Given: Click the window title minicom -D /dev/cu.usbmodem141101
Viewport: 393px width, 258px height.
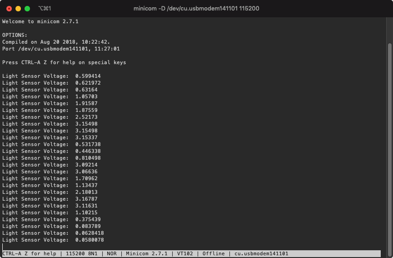Looking at the screenshot, I should click(x=196, y=9).
